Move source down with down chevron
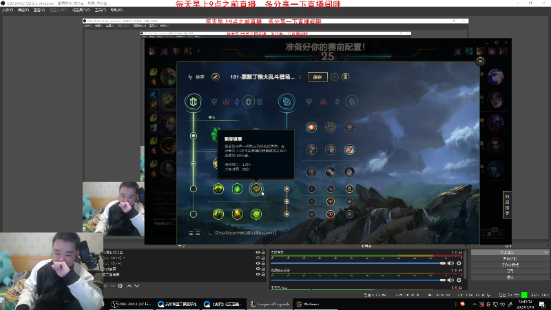The height and width of the screenshot is (310, 551). (x=137, y=286)
